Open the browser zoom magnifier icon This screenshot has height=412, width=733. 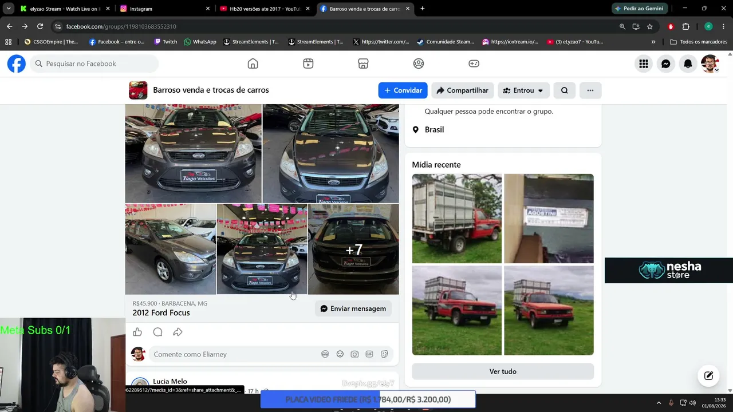(622, 26)
